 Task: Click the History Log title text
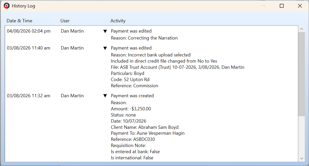[23, 6]
